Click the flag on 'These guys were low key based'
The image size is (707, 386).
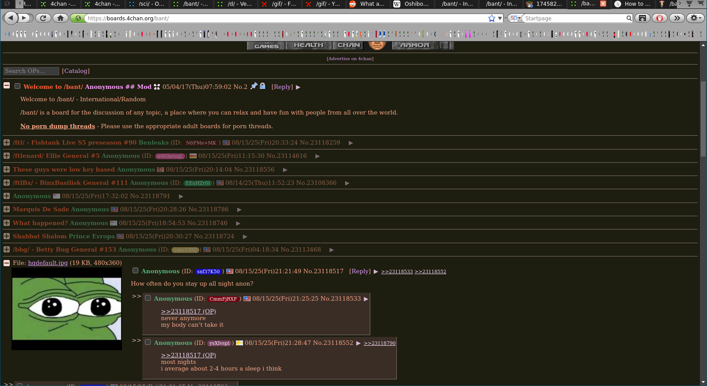click(160, 170)
